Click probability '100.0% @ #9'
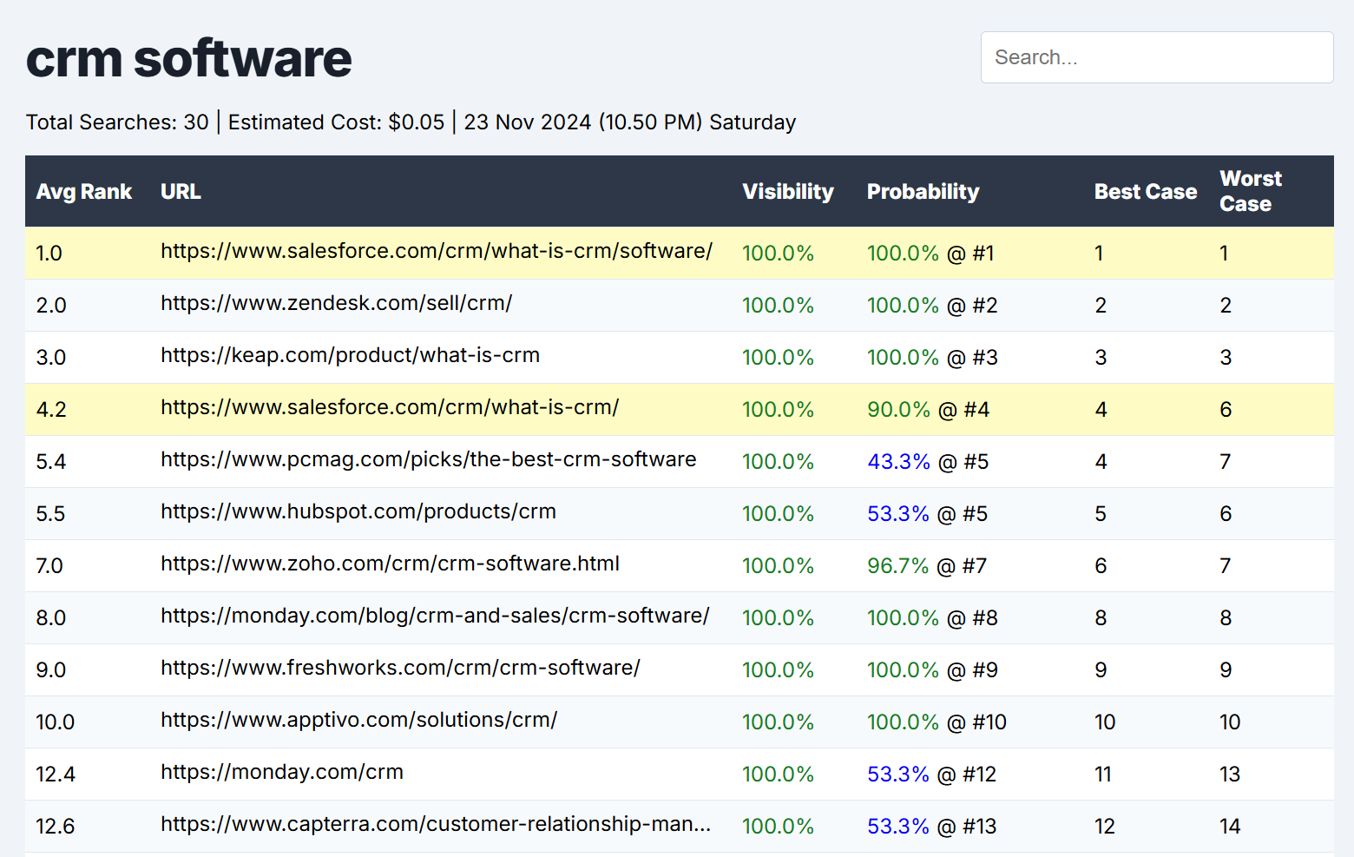Image resolution: width=1354 pixels, height=857 pixels. pos(932,670)
